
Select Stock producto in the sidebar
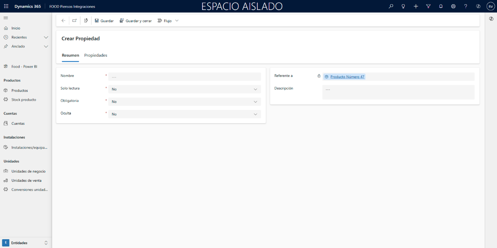(x=24, y=100)
